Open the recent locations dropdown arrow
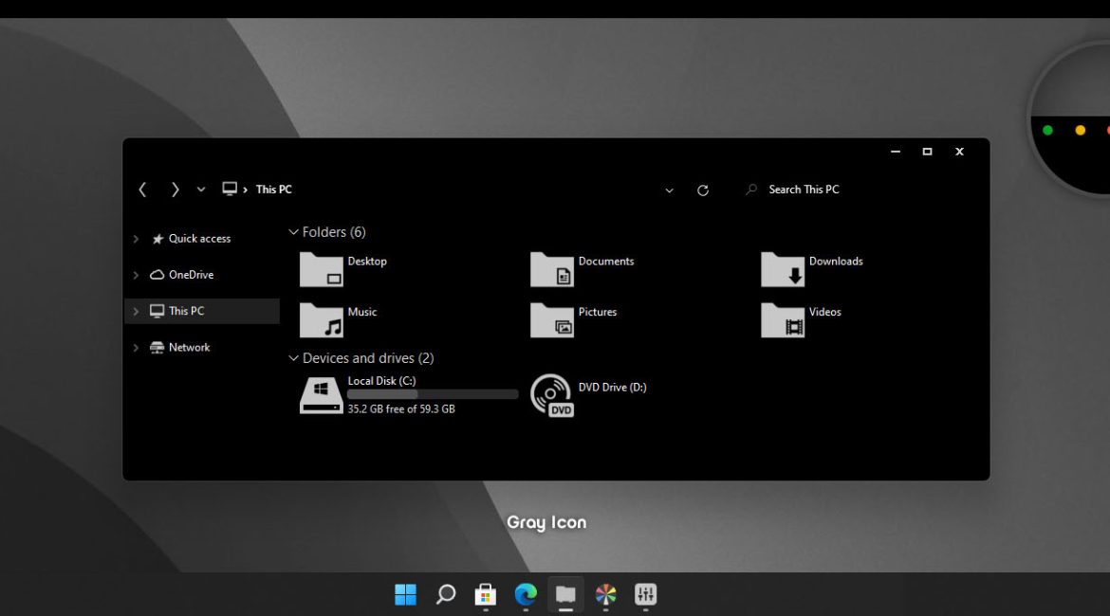 point(201,190)
